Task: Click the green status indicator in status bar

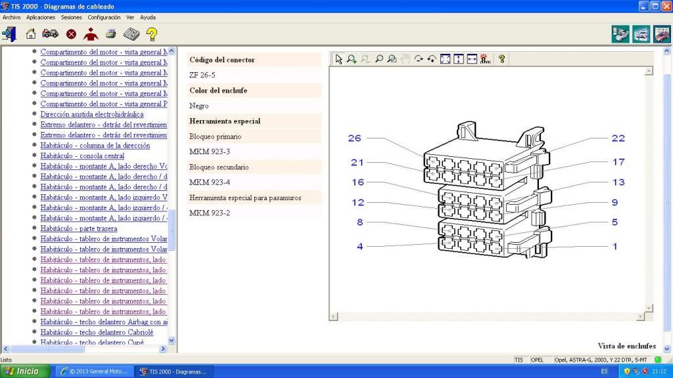Action: point(658,360)
